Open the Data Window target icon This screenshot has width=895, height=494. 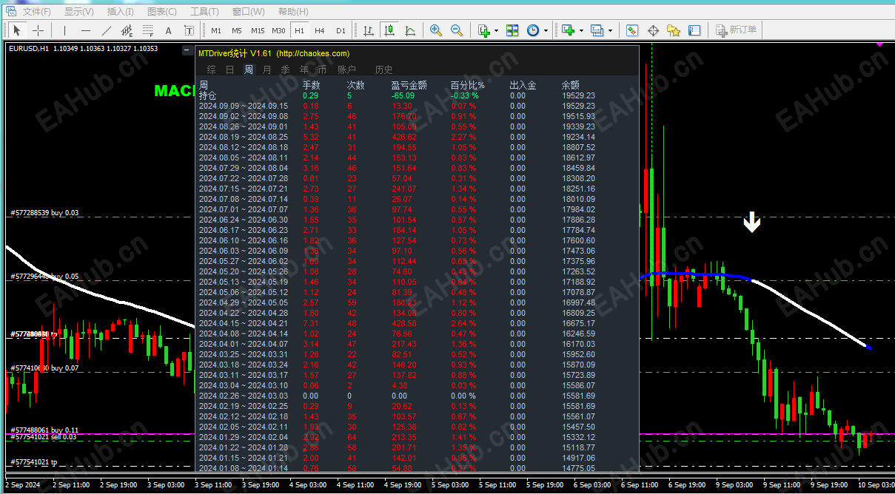(x=653, y=30)
